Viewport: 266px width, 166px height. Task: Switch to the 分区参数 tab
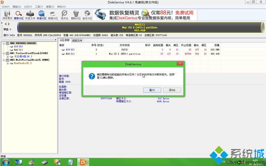coord(64,40)
